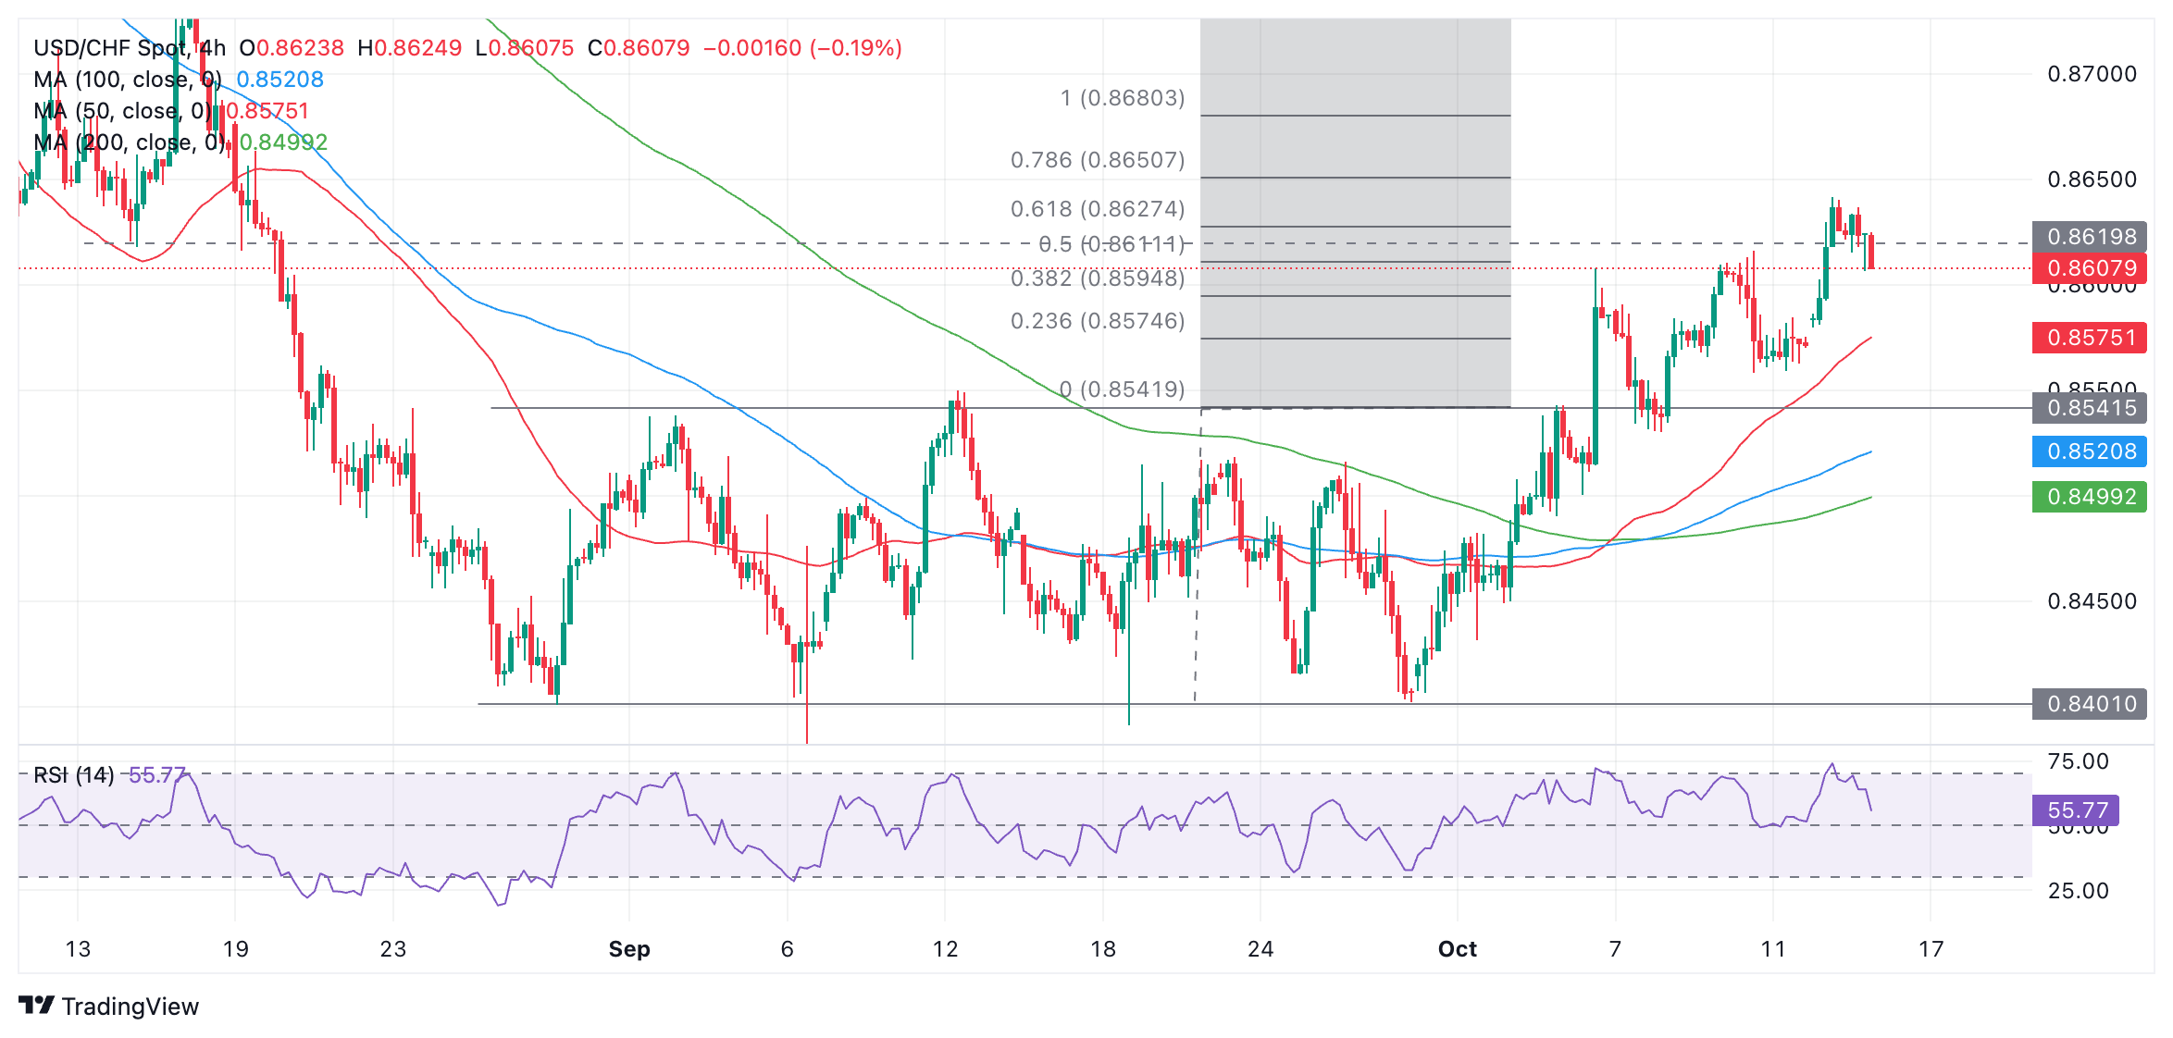Select the USD/CHF Spot symbol title
The image size is (2173, 1038).
coord(110,48)
